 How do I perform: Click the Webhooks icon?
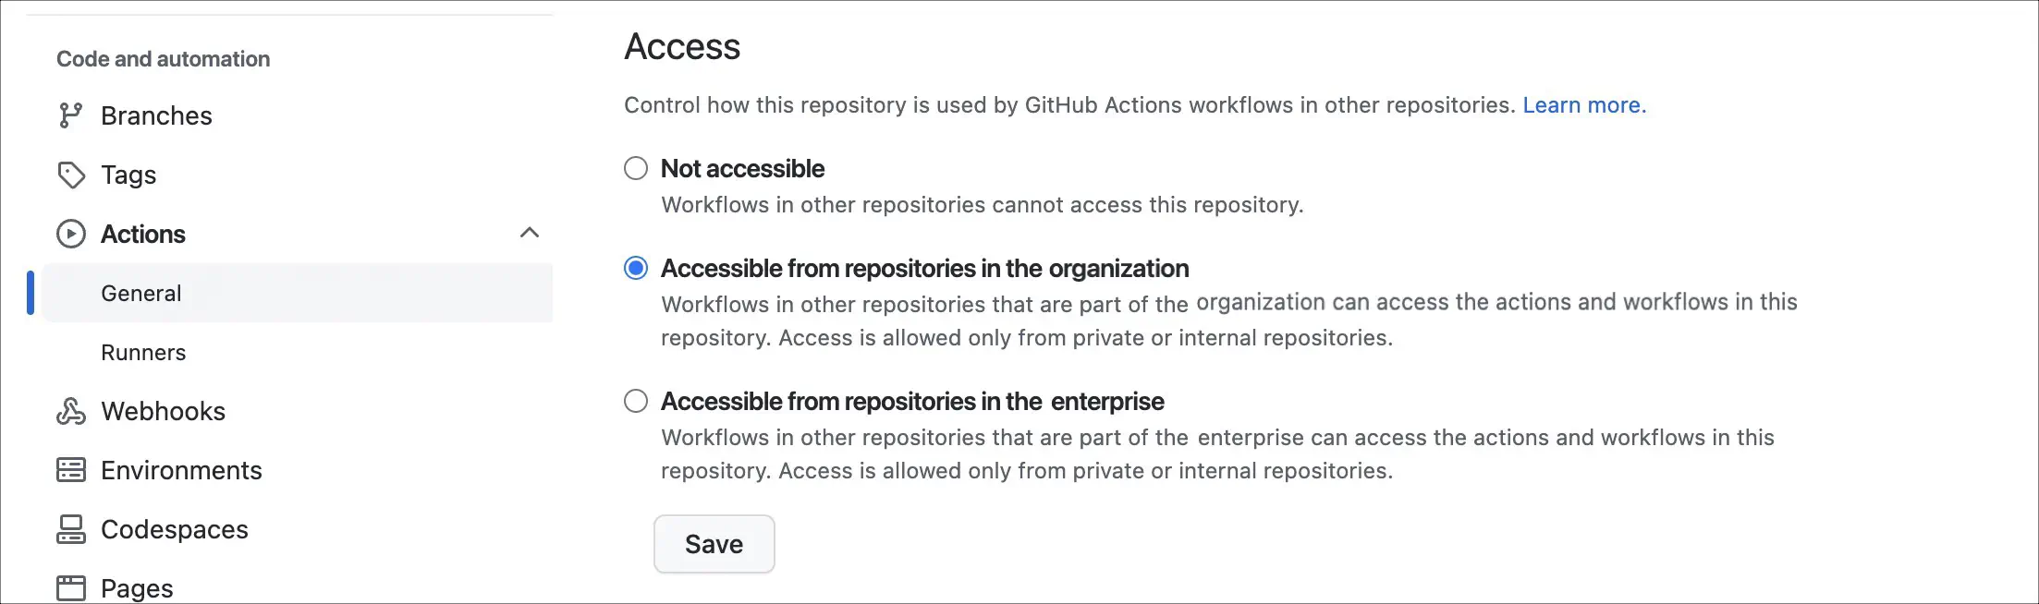pos(71,410)
